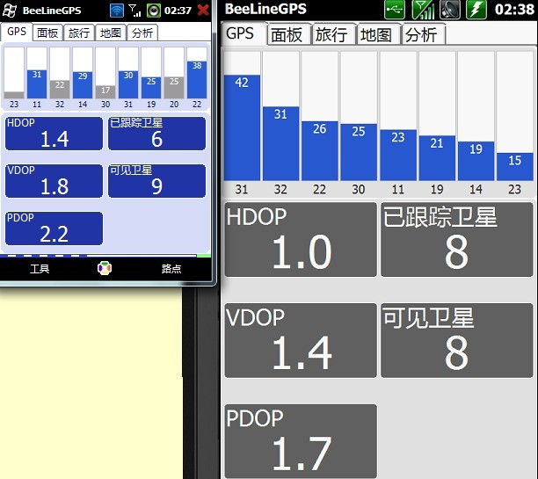
Task: Click the battery charging icon in right title bar
Action: (476, 10)
